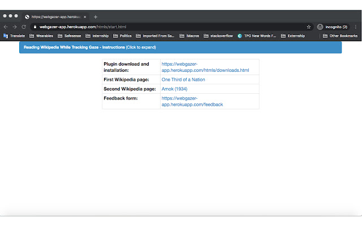Open the iMacros bookmark folder
Viewport: 362px width, 226px height.
[189, 36]
